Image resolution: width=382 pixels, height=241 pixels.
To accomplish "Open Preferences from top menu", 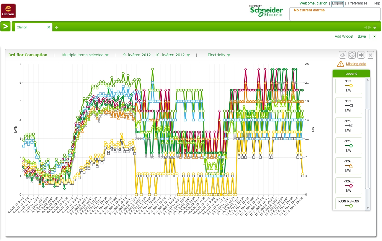I will click(x=357, y=3).
